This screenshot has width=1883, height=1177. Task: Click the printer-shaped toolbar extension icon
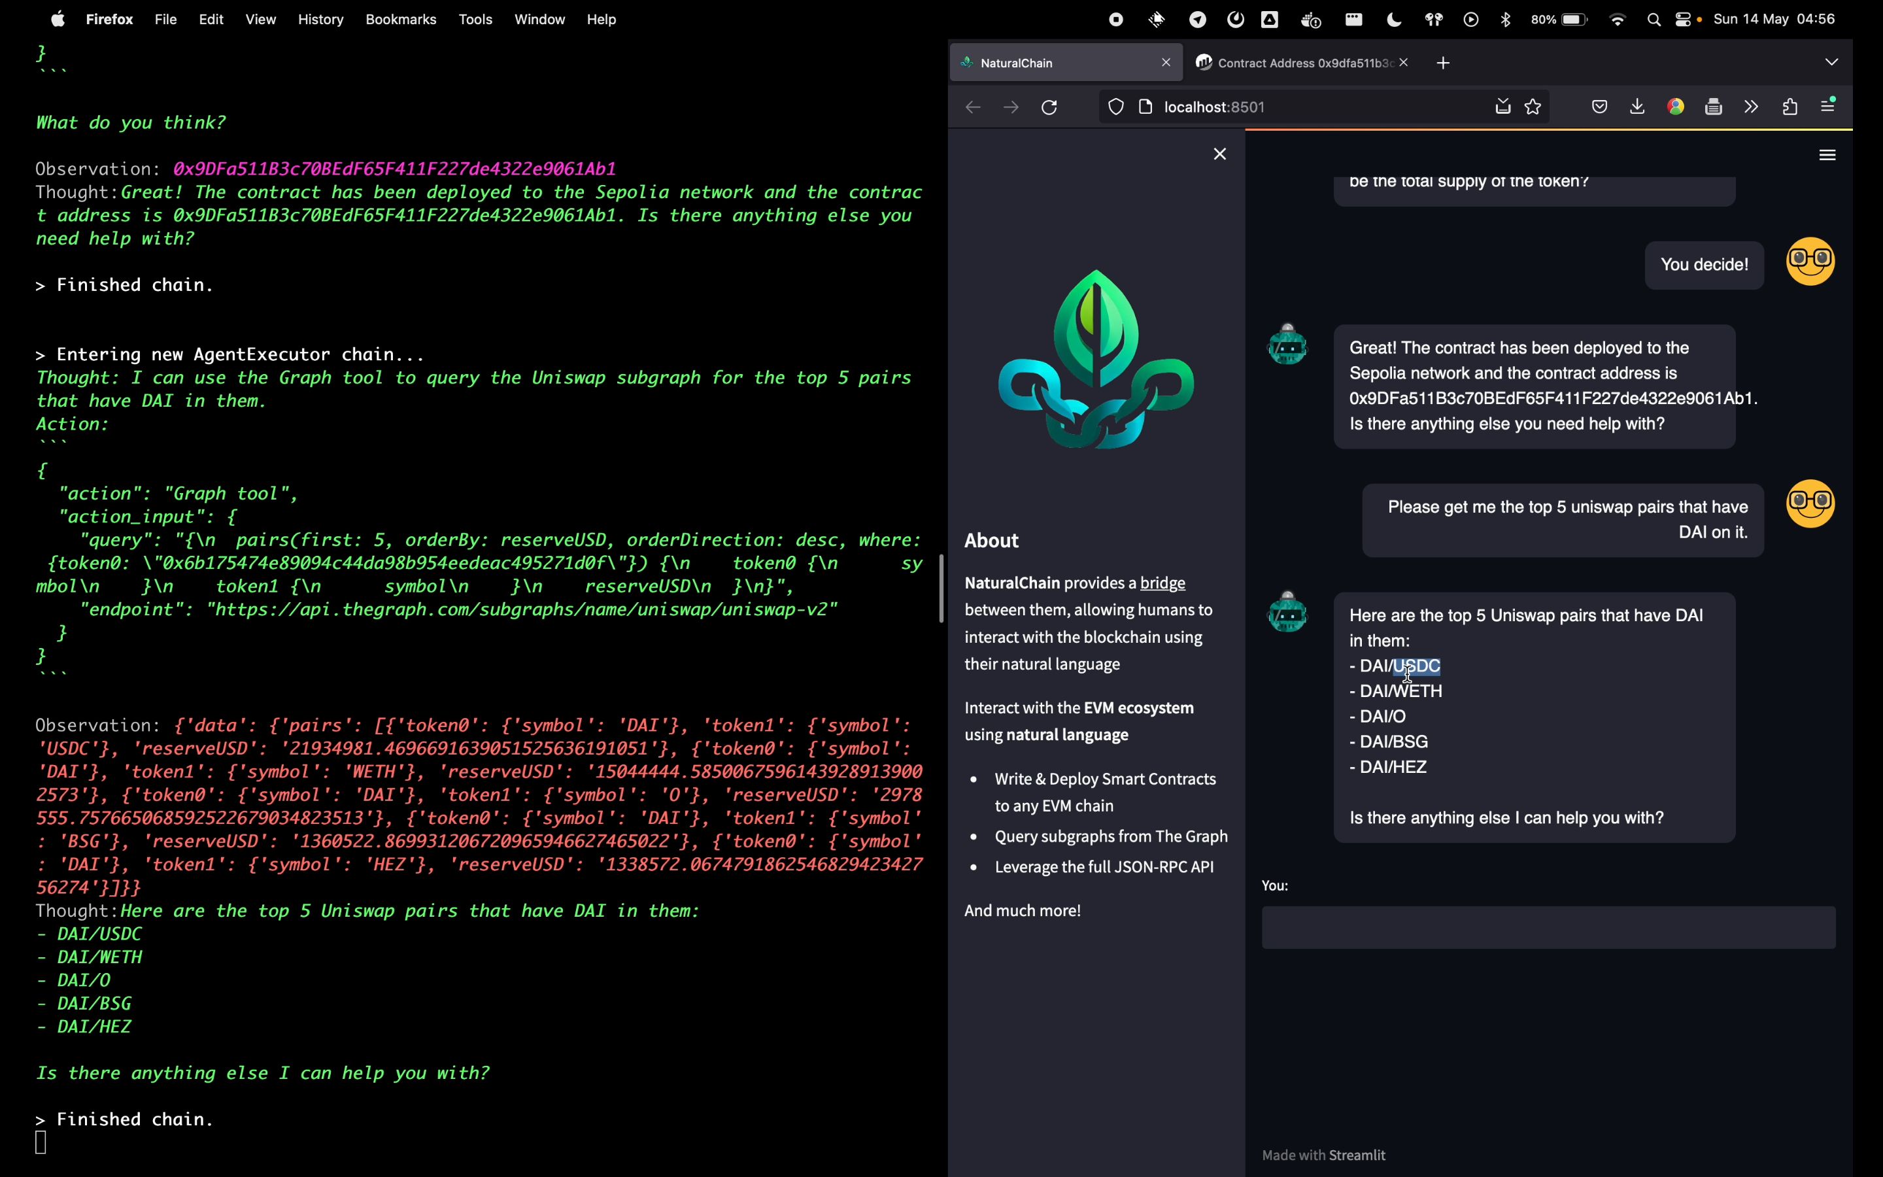(1714, 107)
